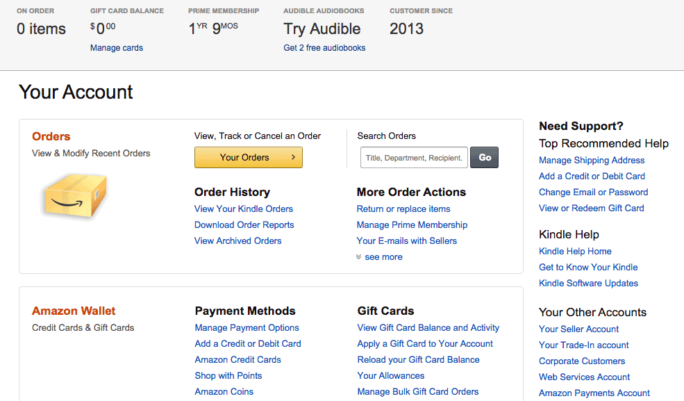The image size is (684, 401).
Task: Open Your Seller Account link
Action: (x=579, y=329)
